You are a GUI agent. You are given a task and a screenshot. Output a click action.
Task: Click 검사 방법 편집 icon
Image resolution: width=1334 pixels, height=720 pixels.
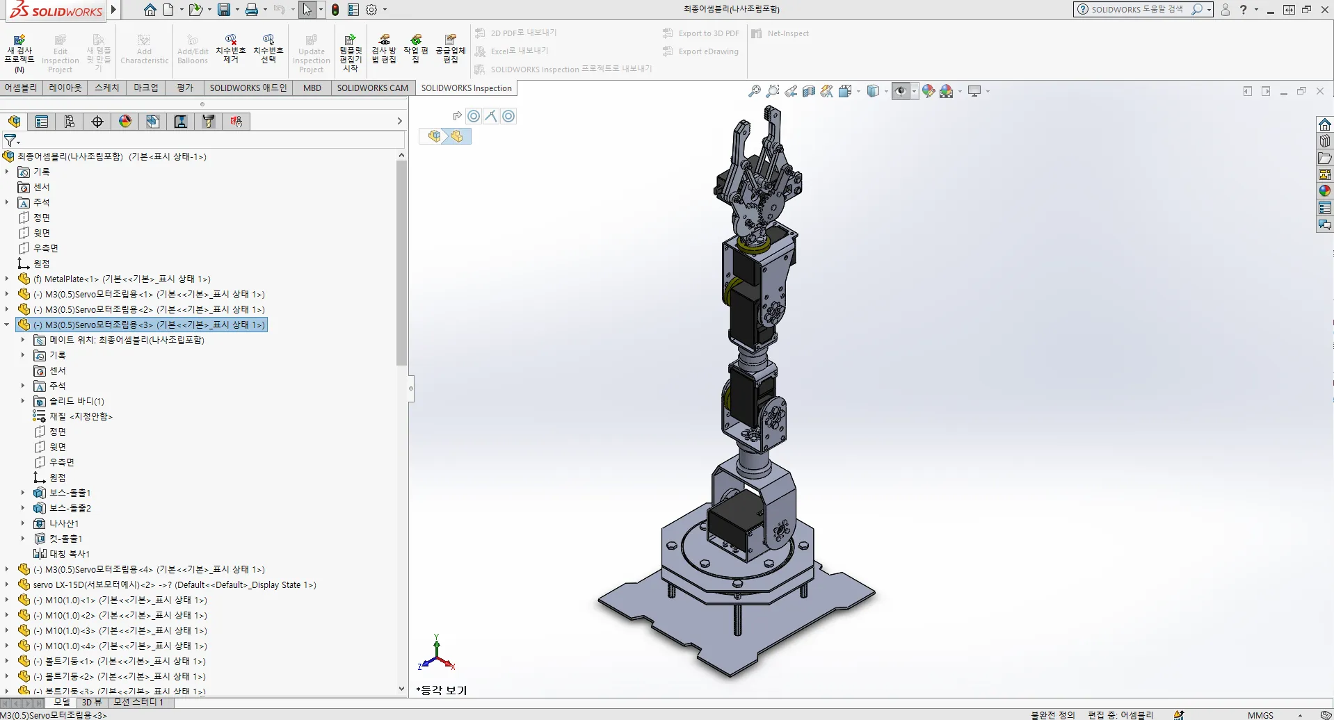[384, 49]
